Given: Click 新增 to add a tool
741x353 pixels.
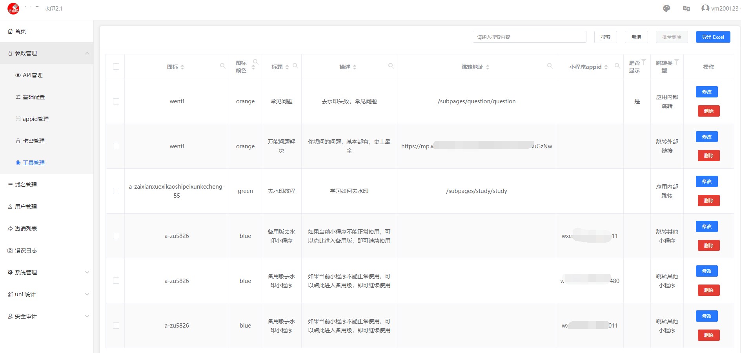Looking at the screenshot, I should tap(636, 37).
